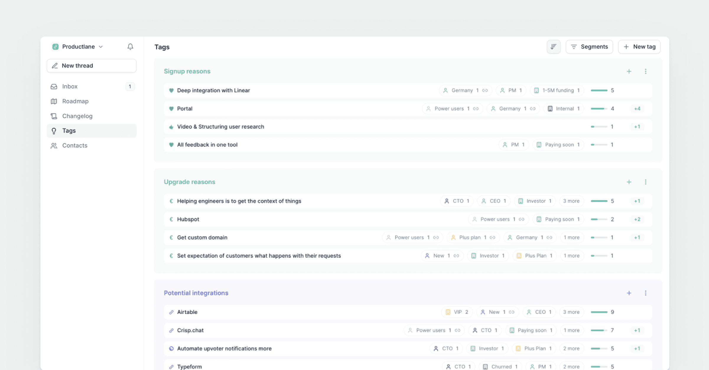Add tag to Signup reasons group
Image resolution: width=709 pixels, height=370 pixels.
[x=629, y=71]
